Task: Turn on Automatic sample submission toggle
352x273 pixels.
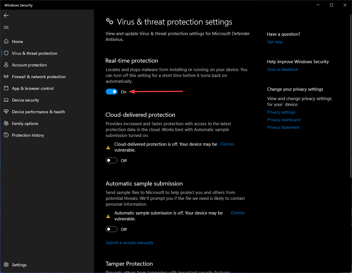Action: (112, 229)
